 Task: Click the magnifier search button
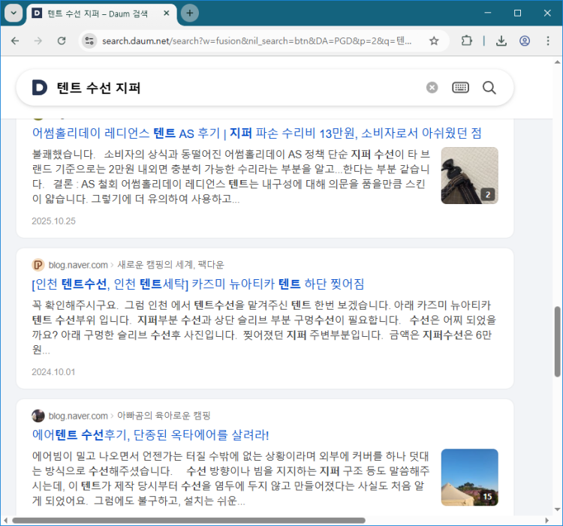489,88
